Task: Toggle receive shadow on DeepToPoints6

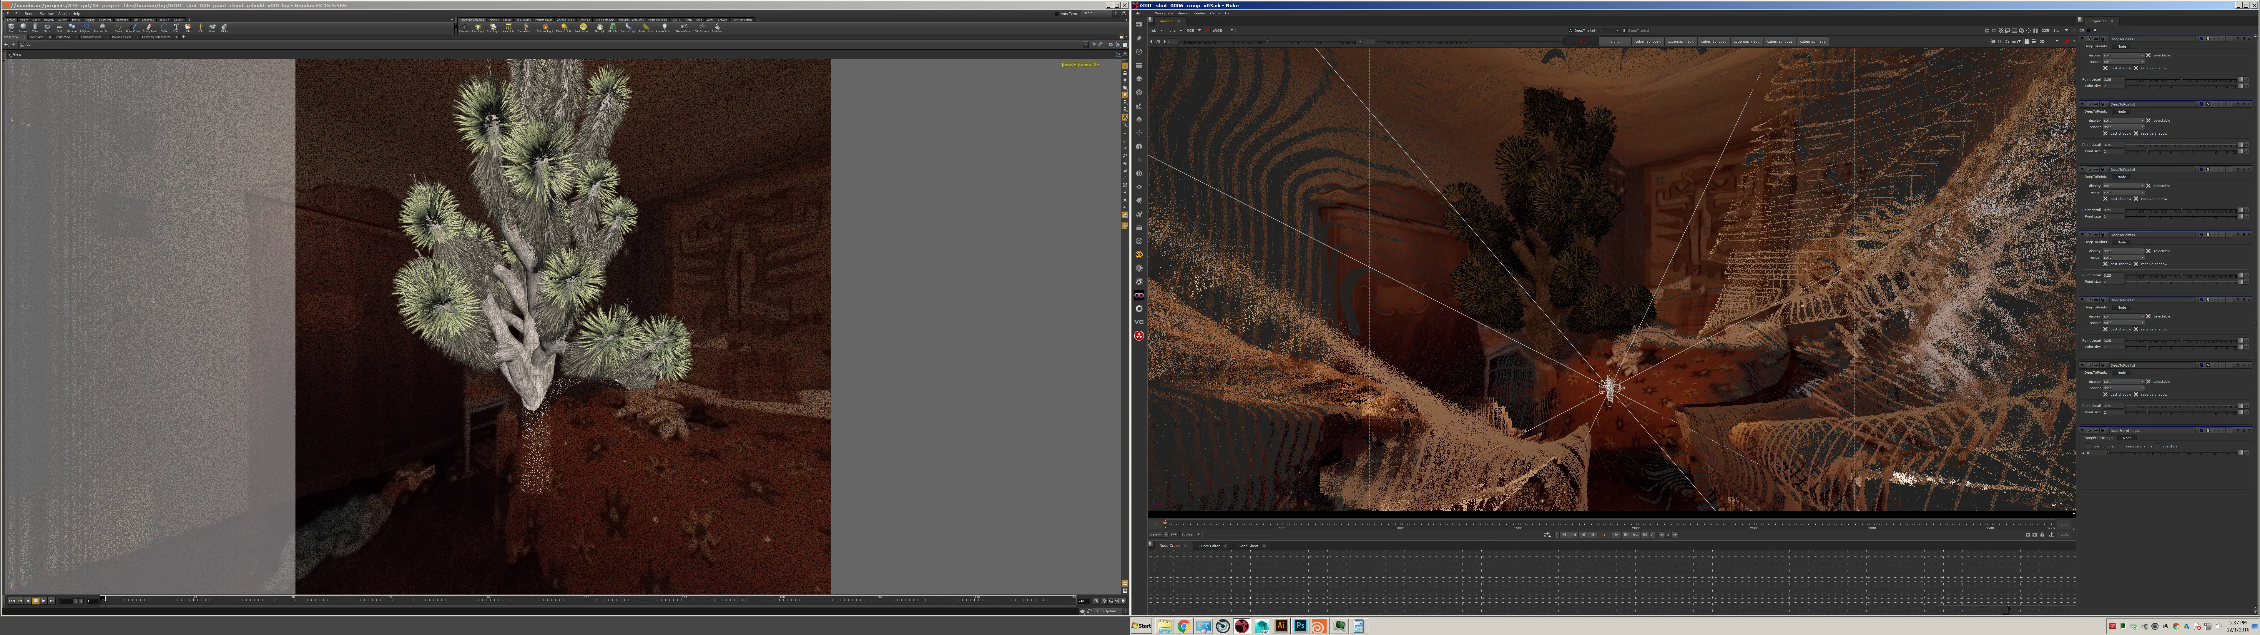Action: (2136, 133)
